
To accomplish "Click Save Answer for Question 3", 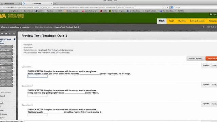I will pos(215,104).
